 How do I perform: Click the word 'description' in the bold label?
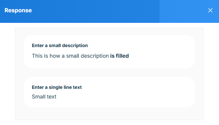coord(75,45)
